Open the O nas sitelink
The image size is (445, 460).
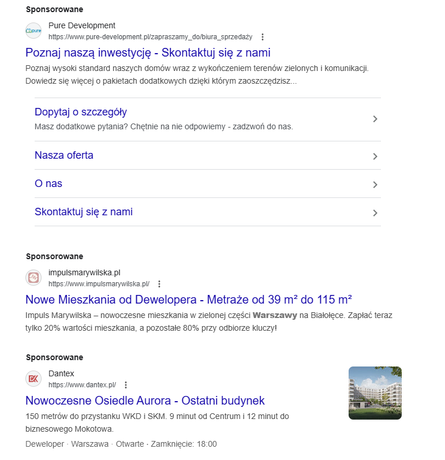click(x=48, y=184)
